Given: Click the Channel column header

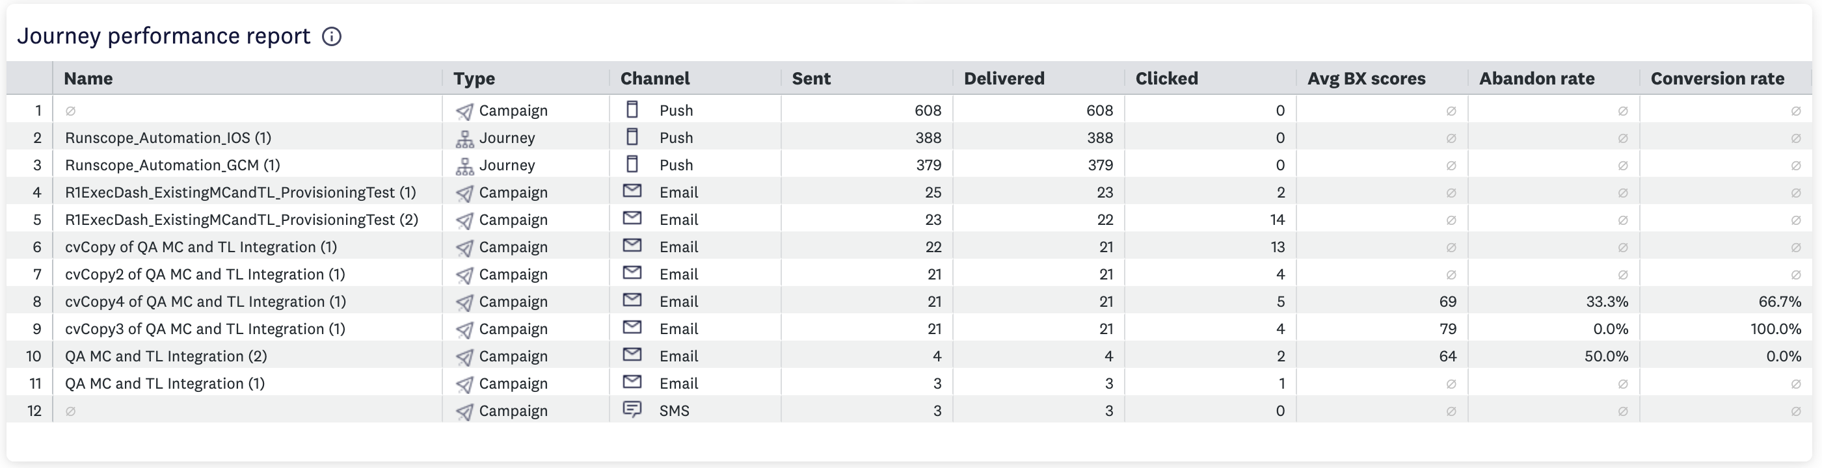Looking at the screenshot, I should (x=654, y=79).
